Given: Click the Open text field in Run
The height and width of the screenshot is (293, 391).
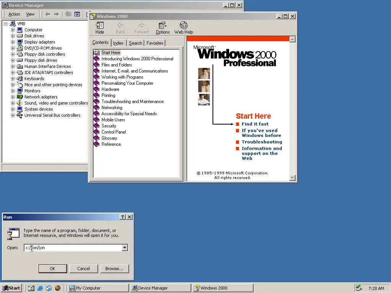Looking at the screenshot, I should (x=73, y=248).
